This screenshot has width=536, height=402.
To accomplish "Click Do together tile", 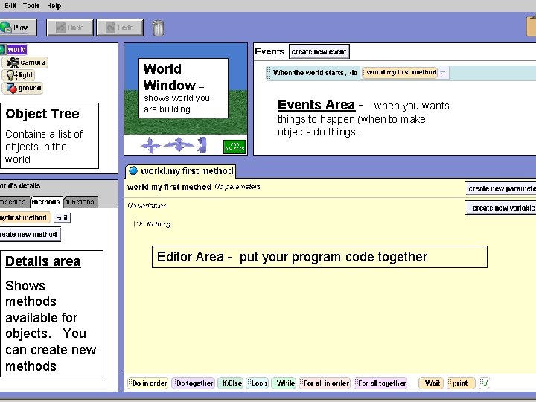I will pos(193,383).
